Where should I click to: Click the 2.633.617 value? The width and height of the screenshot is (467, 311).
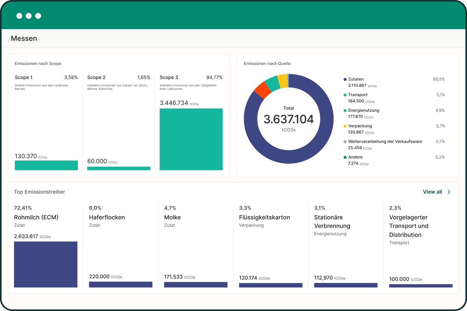tap(26, 236)
